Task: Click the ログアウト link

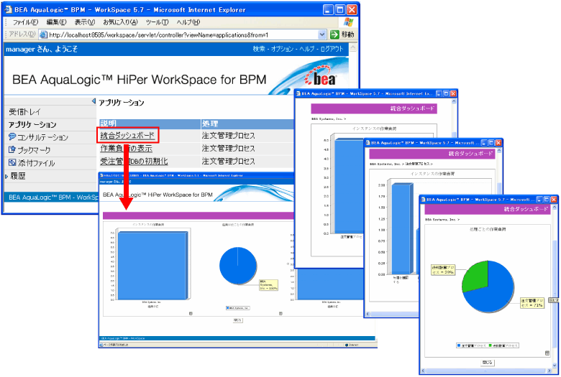Action: tap(332, 49)
